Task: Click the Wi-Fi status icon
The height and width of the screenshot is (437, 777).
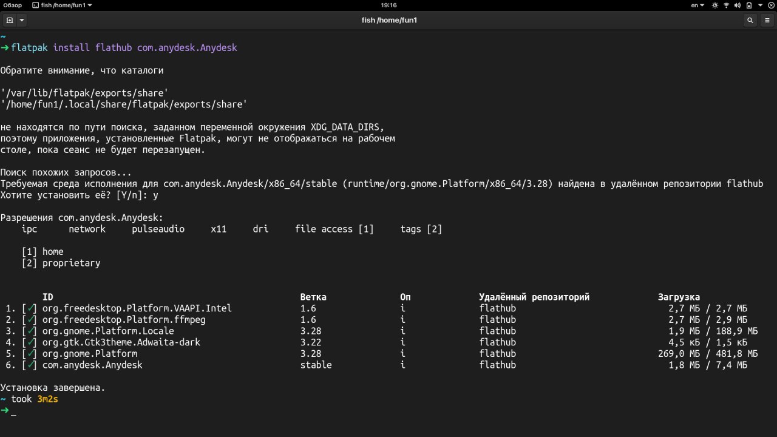Action: click(x=725, y=5)
